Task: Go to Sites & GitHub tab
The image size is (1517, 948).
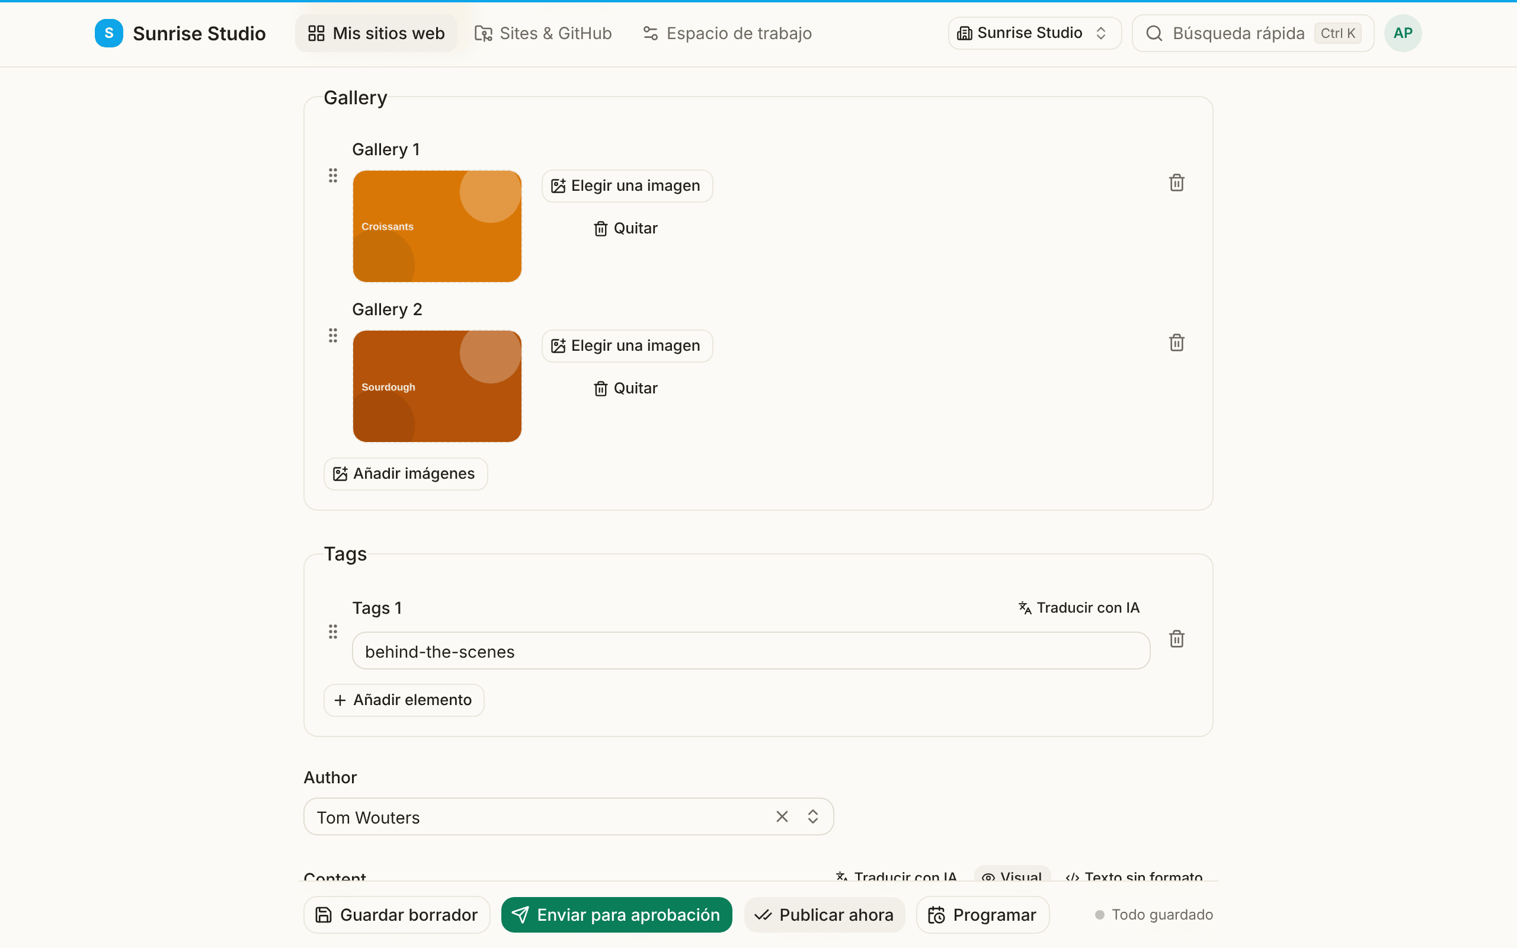Action: click(x=543, y=33)
